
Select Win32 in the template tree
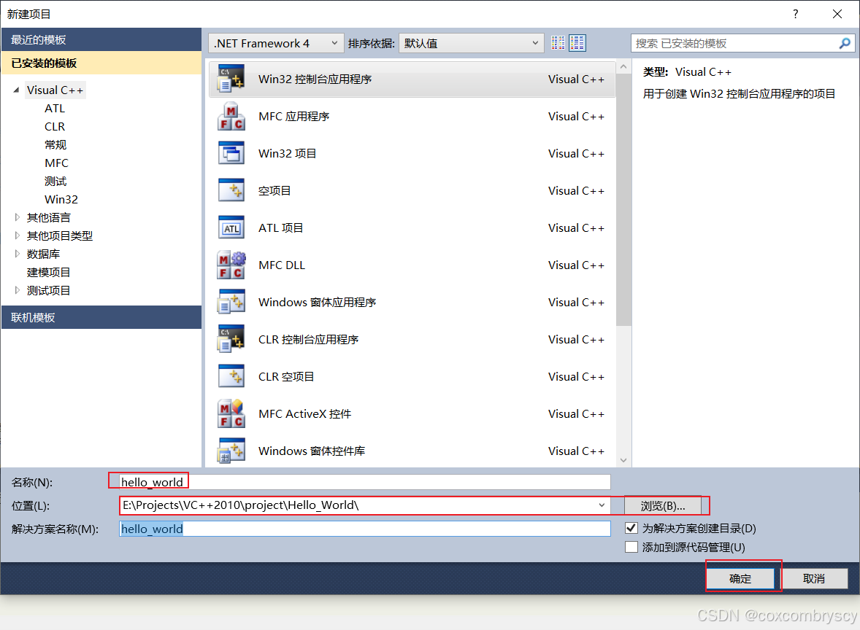click(61, 199)
